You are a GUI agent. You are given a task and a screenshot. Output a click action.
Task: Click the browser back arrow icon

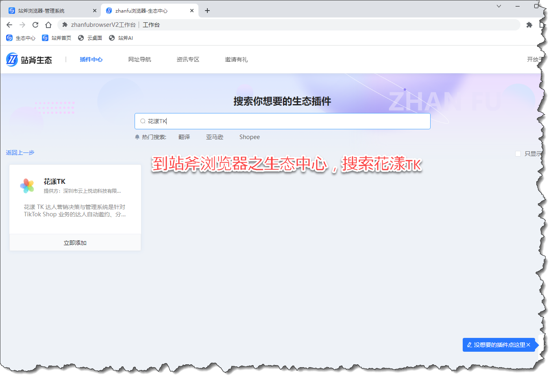(9, 25)
